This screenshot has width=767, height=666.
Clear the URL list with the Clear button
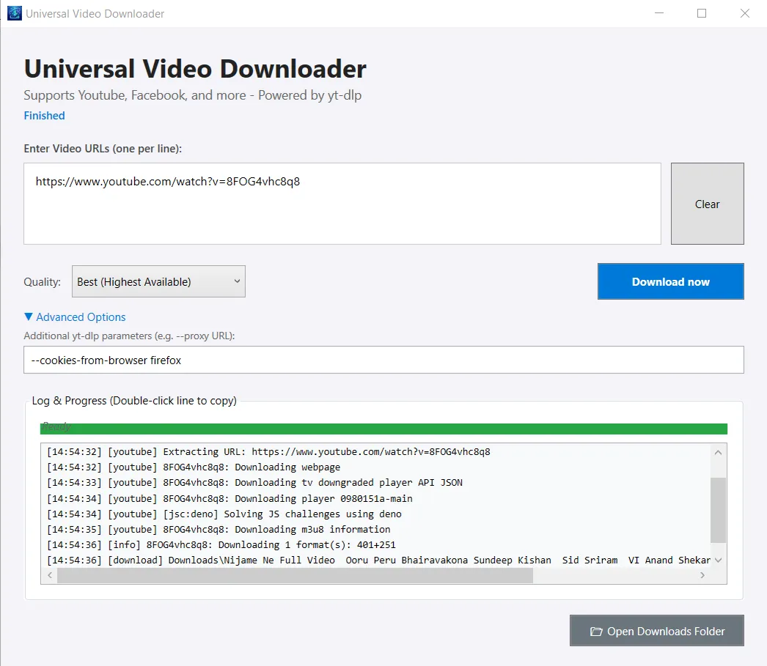708,204
